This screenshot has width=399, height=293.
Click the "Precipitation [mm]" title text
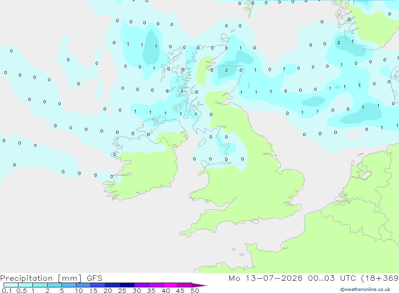(x=41, y=278)
